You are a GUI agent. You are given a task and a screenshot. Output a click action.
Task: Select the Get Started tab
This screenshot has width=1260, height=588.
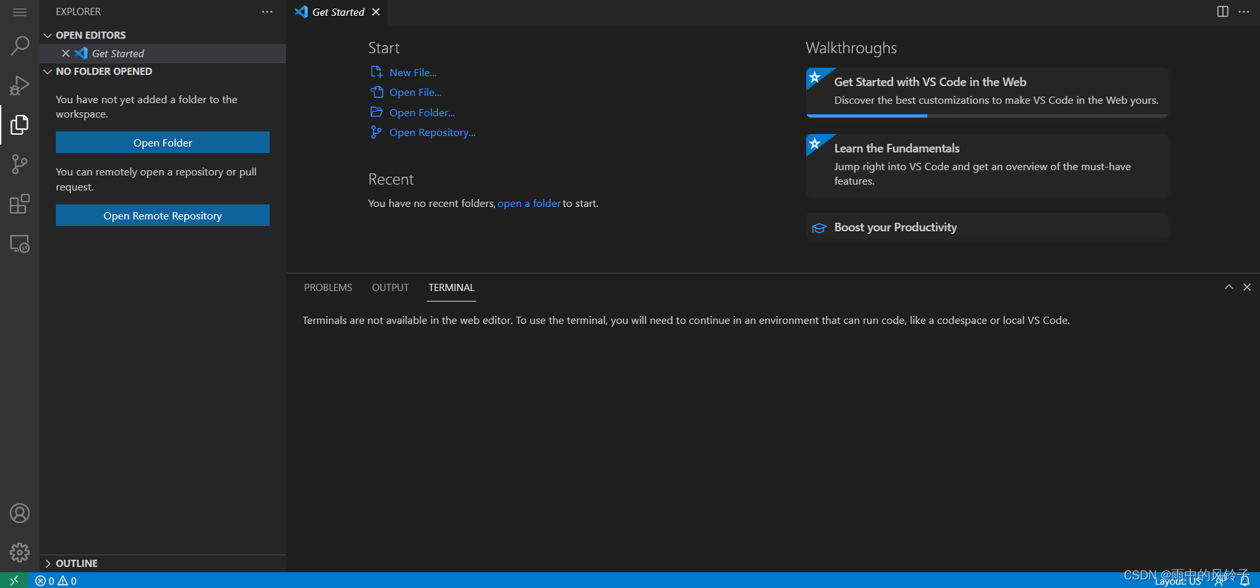pos(338,12)
